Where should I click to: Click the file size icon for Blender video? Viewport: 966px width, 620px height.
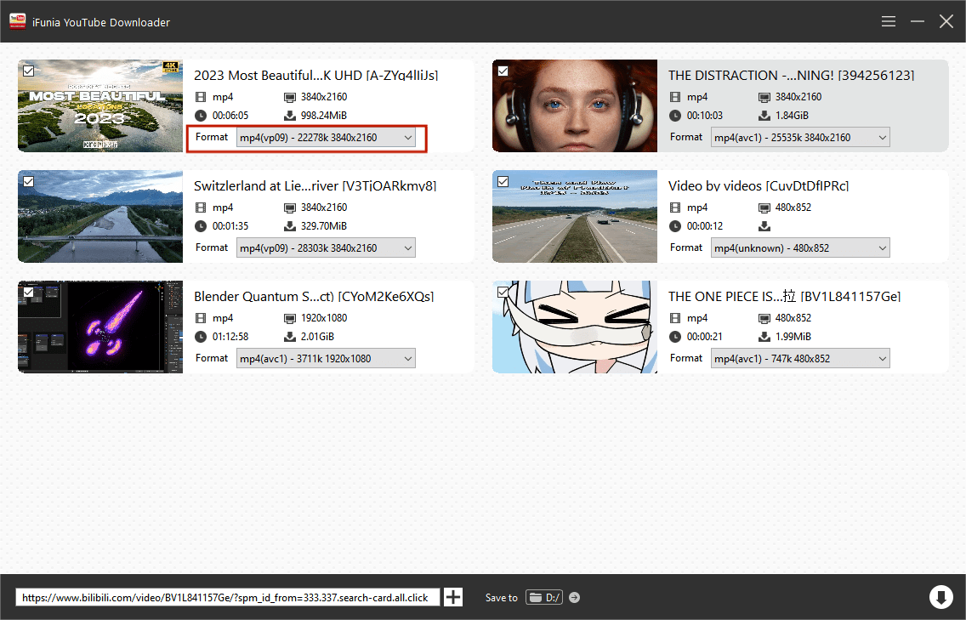click(x=290, y=337)
